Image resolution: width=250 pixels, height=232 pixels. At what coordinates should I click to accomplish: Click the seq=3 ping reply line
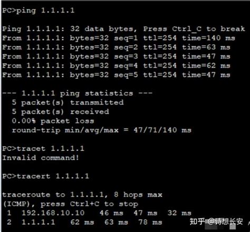[x=116, y=56]
